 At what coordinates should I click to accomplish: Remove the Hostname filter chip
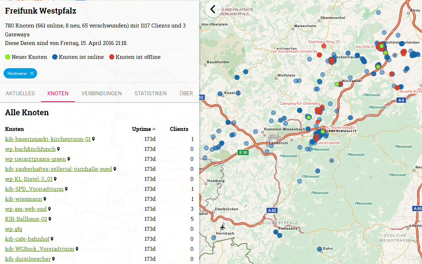[x=32, y=73]
